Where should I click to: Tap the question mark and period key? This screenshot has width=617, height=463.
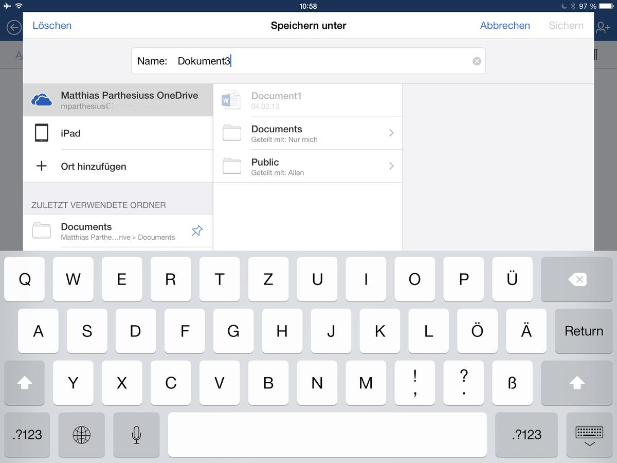pos(463,383)
